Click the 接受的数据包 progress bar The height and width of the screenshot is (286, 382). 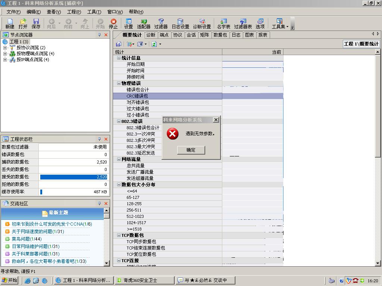[x=73, y=177]
